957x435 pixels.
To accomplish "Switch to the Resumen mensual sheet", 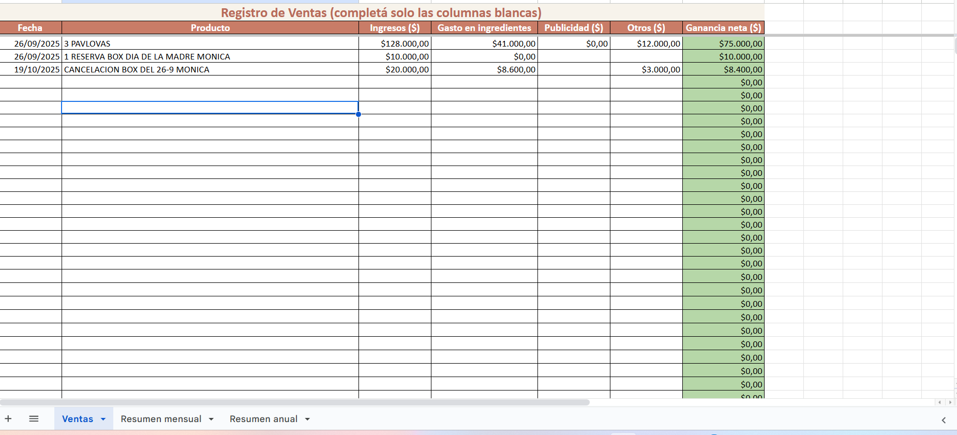I will tap(161, 419).
